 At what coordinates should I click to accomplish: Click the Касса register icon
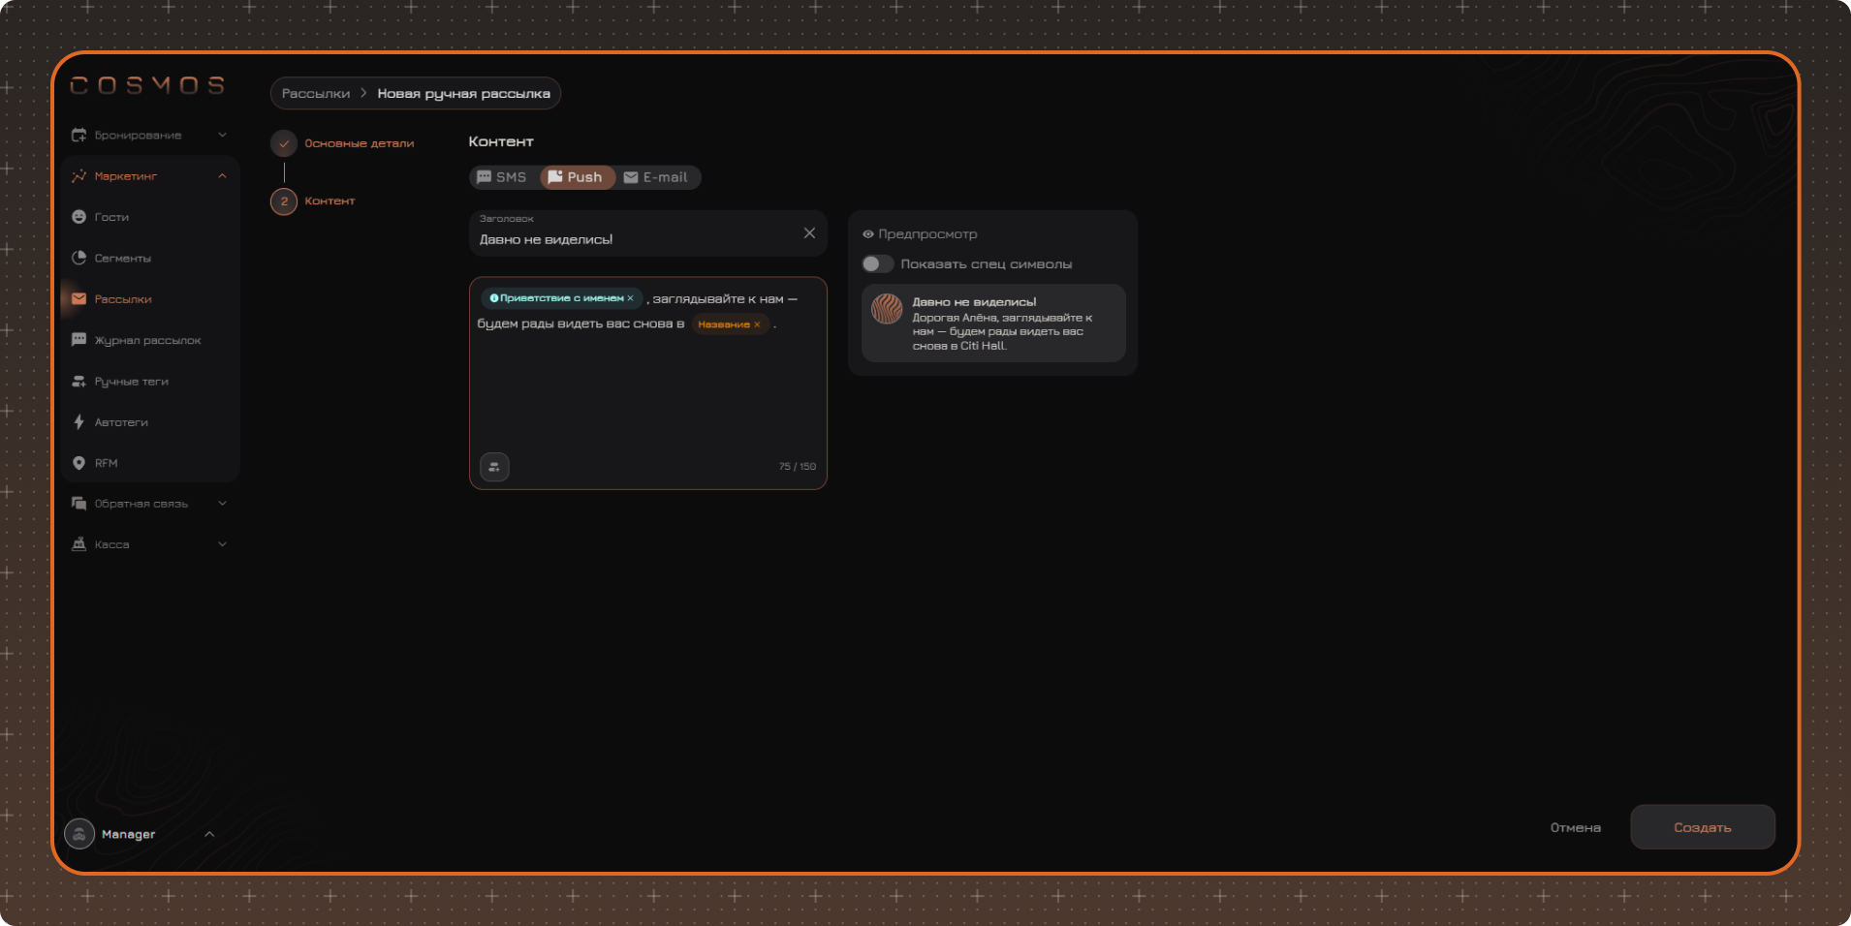(x=78, y=544)
